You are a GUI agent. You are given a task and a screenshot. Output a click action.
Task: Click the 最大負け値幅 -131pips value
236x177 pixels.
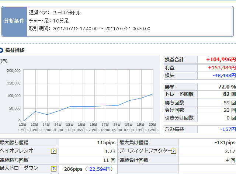click(225, 142)
